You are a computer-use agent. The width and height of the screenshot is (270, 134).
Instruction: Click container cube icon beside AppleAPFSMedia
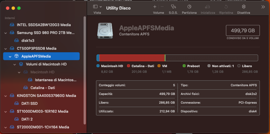(16, 56)
